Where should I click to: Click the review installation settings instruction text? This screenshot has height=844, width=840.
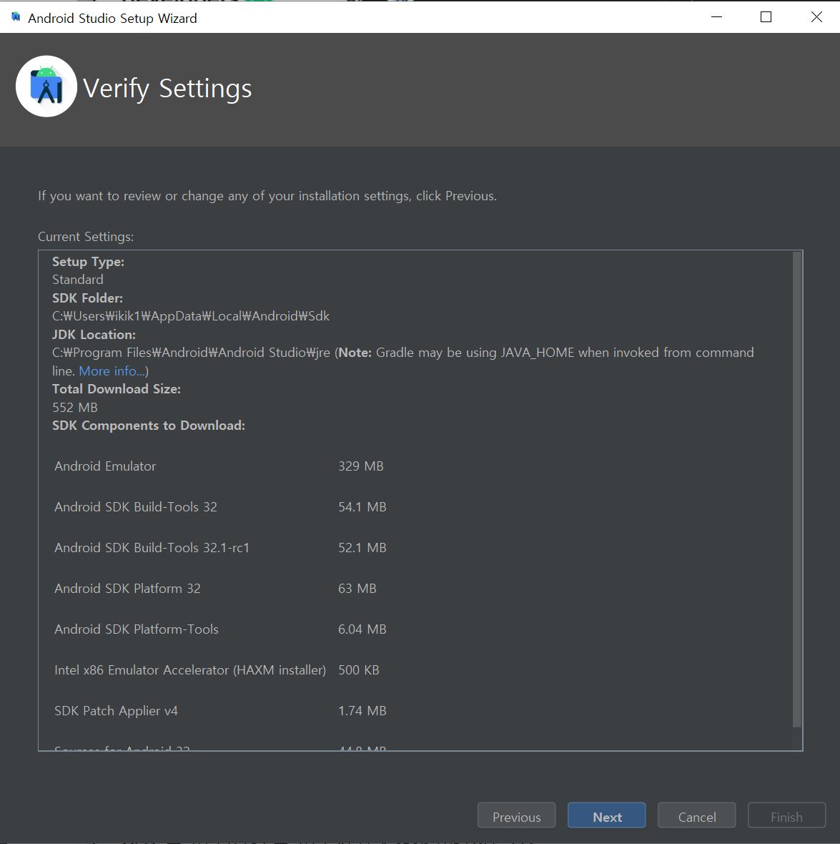pyautogui.click(x=267, y=196)
